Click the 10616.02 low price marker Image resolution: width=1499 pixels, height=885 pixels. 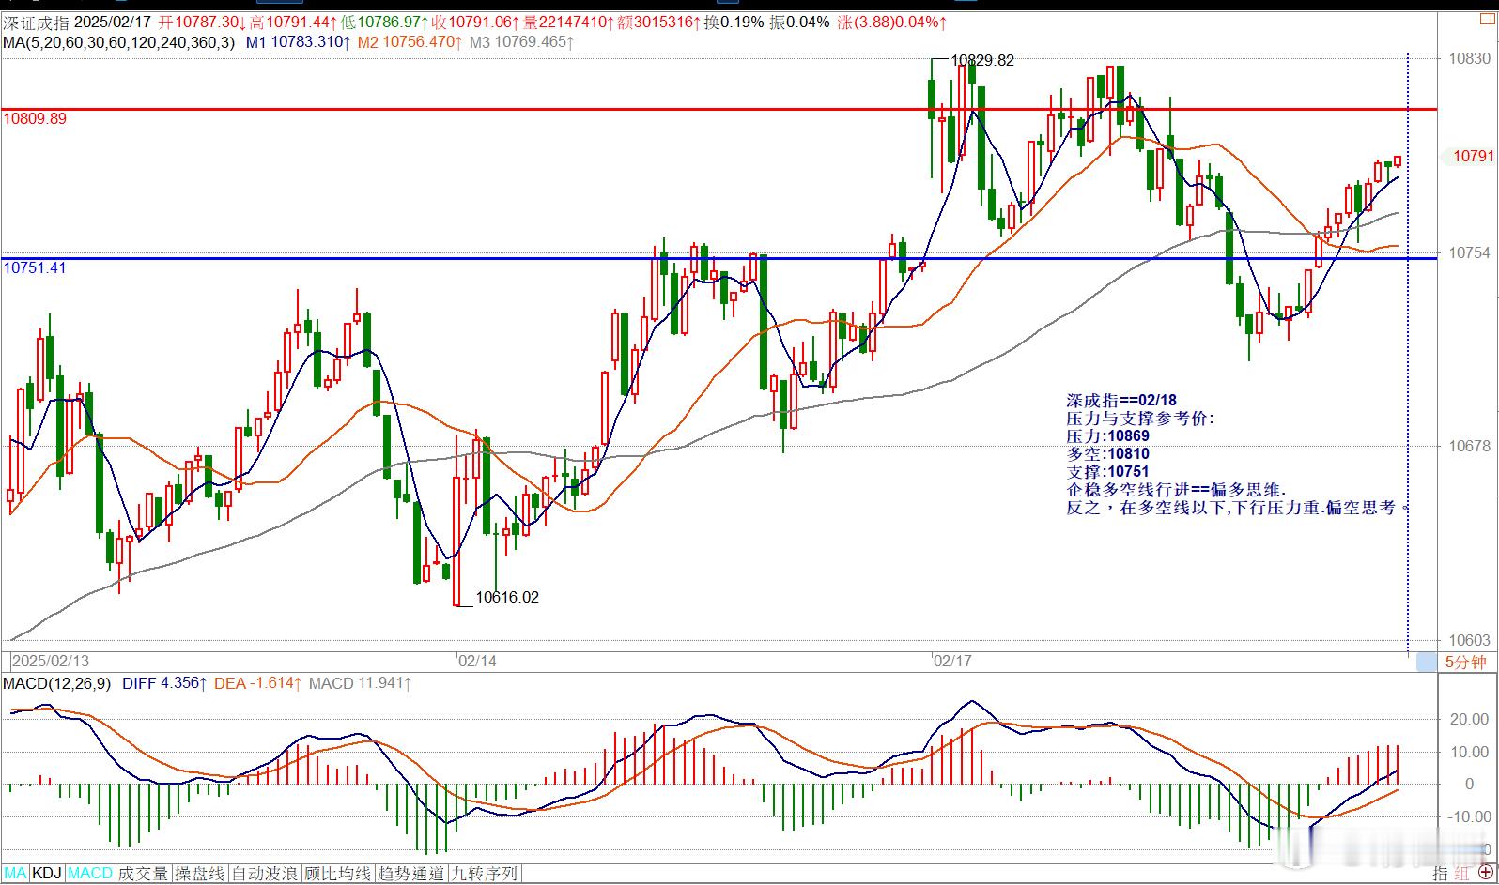pyautogui.click(x=507, y=597)
